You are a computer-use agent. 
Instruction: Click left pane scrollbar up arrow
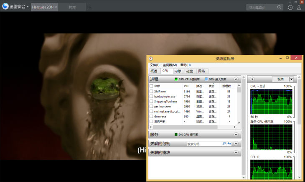243,77
